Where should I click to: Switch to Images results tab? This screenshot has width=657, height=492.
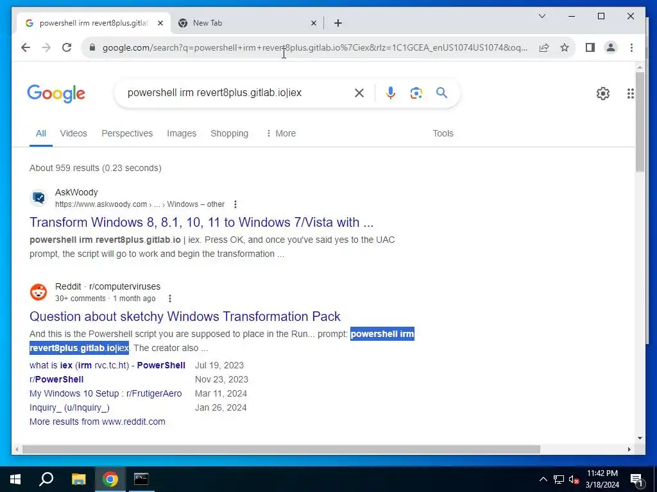[x=182, y=133]
